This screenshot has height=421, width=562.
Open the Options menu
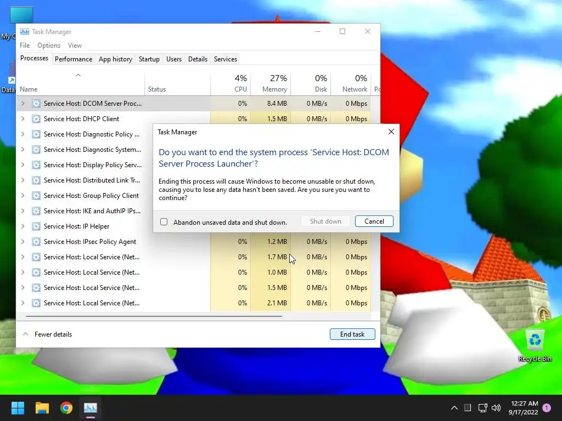pos(49,45)
